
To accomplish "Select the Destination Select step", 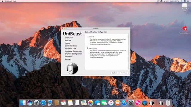I will pyautogui.click(x=71, y=46).
